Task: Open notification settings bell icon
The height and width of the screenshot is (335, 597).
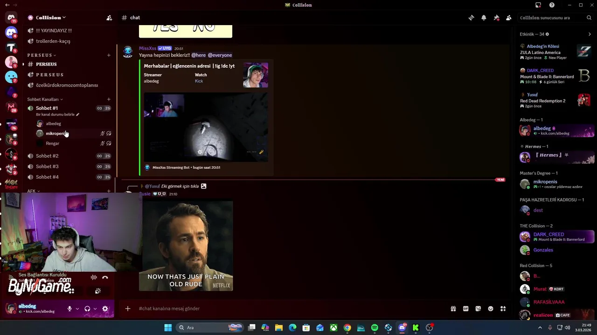Action: pos(484,18)
